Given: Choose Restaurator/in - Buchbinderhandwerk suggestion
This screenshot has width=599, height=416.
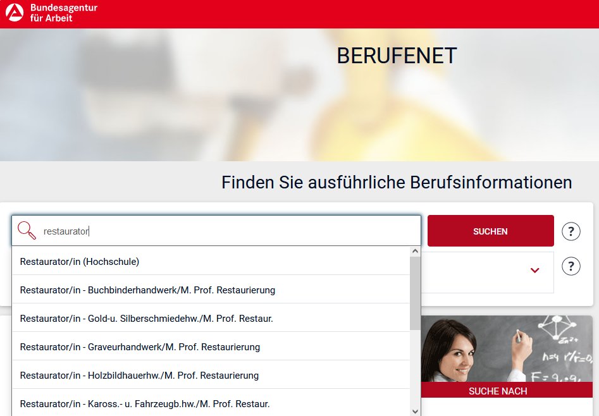Looking at the screenshot, I should tap(211, 290).
